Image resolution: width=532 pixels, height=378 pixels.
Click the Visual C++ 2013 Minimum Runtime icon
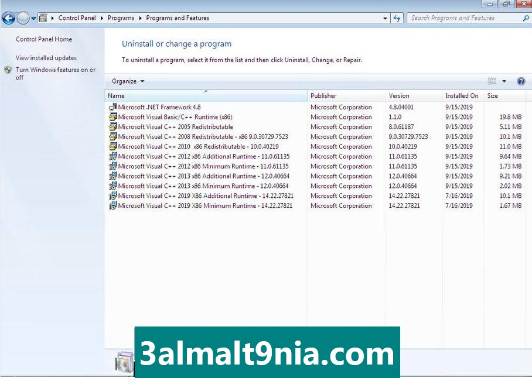tap(112, 185)
